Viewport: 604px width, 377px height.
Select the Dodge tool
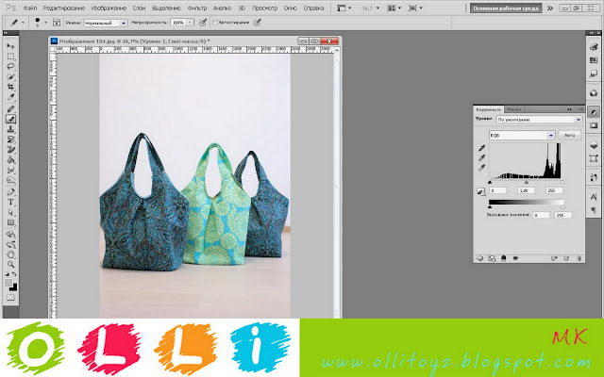point(10,179)
